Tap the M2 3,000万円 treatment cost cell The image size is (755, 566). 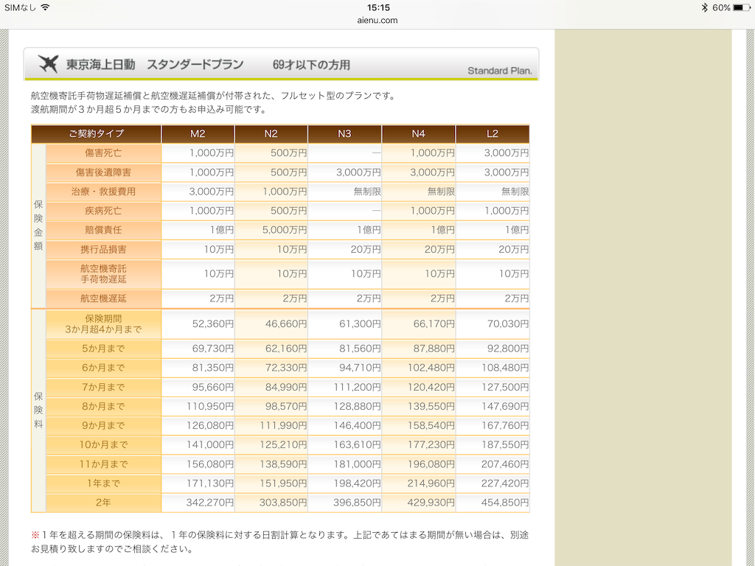(x=198, y=192)
